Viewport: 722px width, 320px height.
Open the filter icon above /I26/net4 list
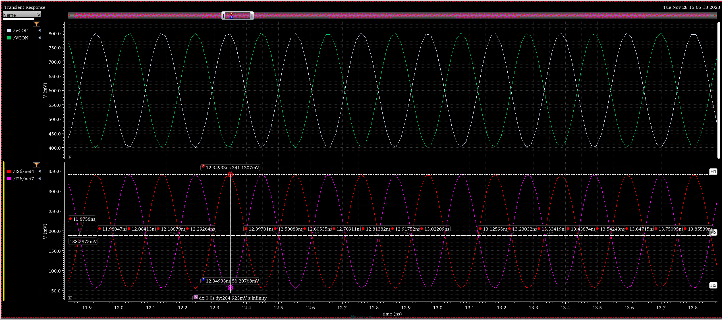click(36, 165)
